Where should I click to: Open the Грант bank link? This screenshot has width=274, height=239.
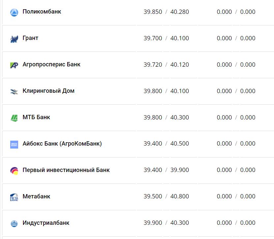click(30, 38)
